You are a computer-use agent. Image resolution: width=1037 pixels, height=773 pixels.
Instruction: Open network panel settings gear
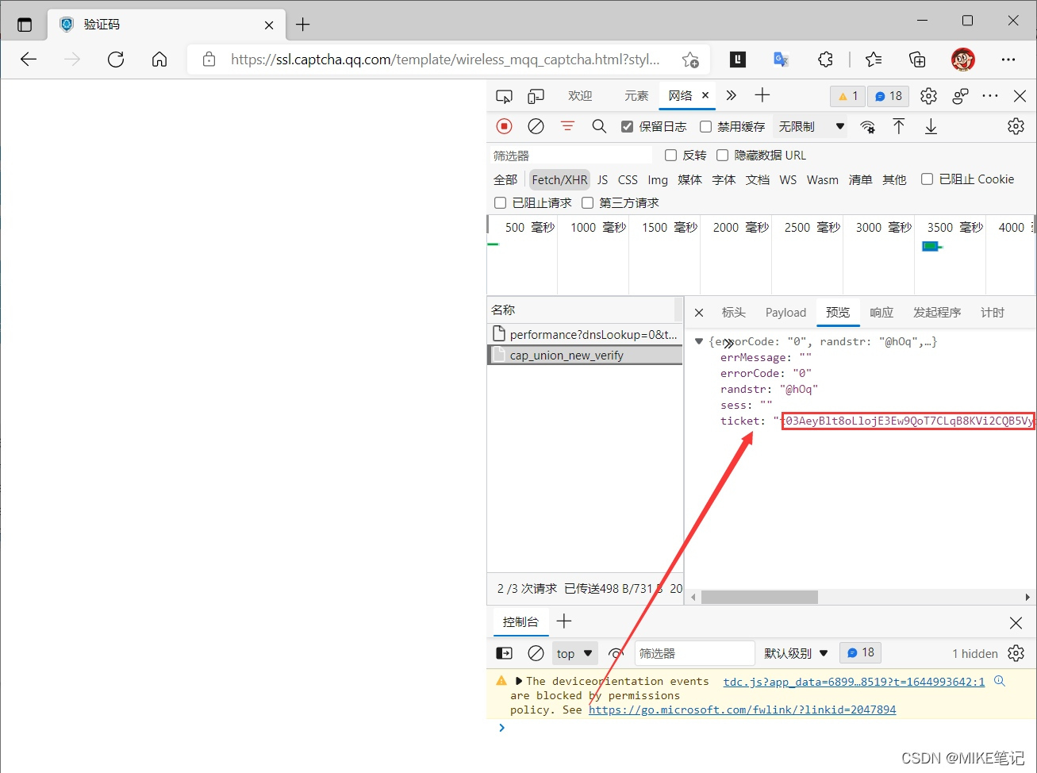point(1016,126)
